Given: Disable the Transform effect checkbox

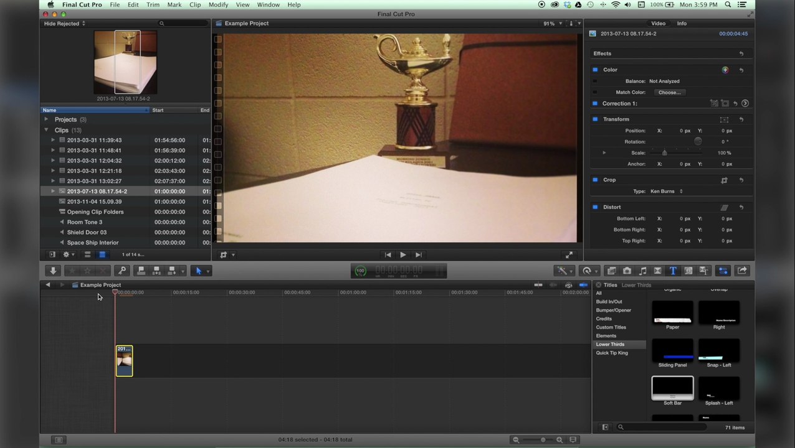Looking at the screenshot, I should coord(595,119).
